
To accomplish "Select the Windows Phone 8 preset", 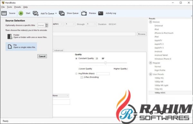I will click(x=163, y=59).
